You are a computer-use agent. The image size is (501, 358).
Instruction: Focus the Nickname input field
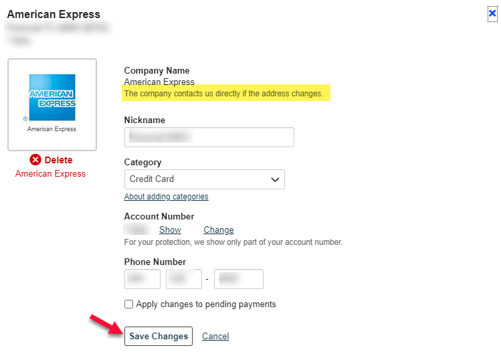tap(209, 137)
